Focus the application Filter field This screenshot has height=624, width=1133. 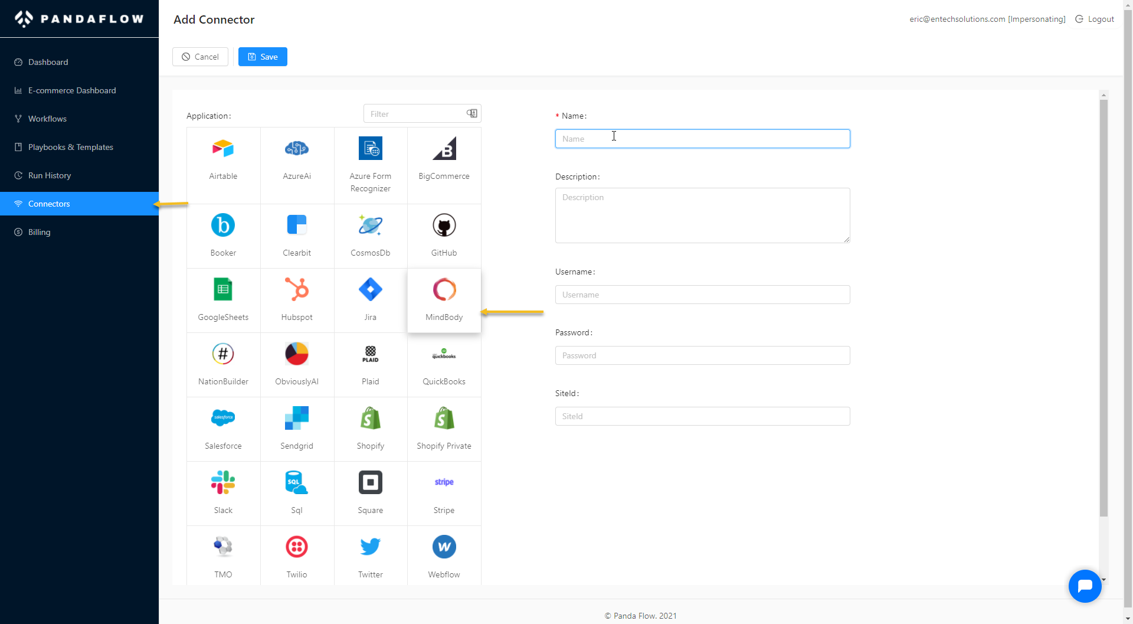(x=423, y=113)
